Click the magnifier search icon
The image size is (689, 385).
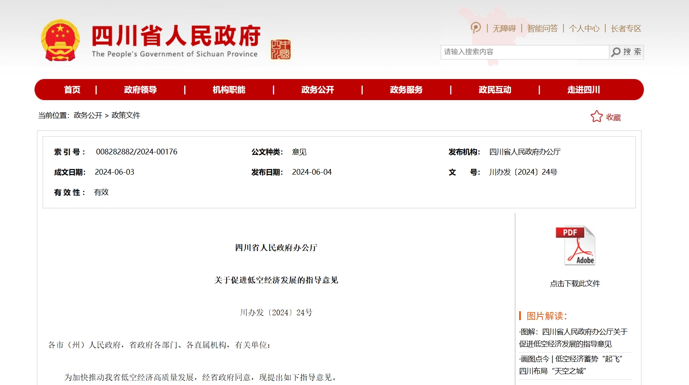click(616, 52)
